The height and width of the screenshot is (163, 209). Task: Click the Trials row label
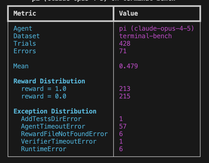pos(25,44)
